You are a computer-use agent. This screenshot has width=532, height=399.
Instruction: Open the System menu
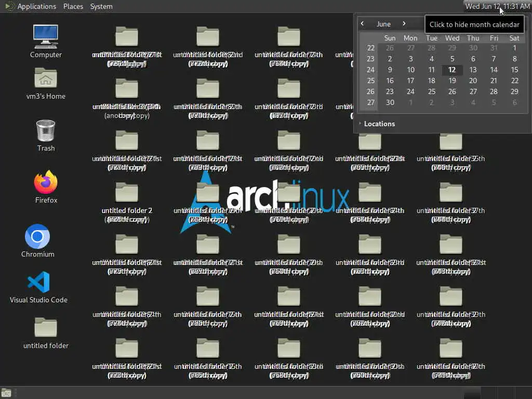(x=101, y=6)
